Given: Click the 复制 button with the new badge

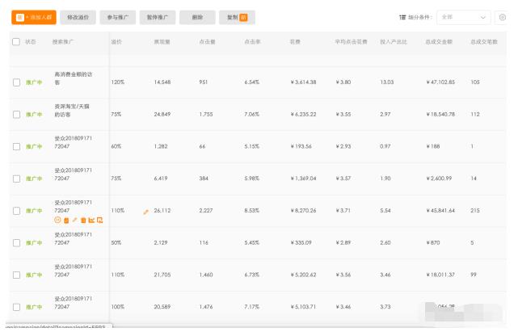Looking at the screenshot, I should 236,17.
